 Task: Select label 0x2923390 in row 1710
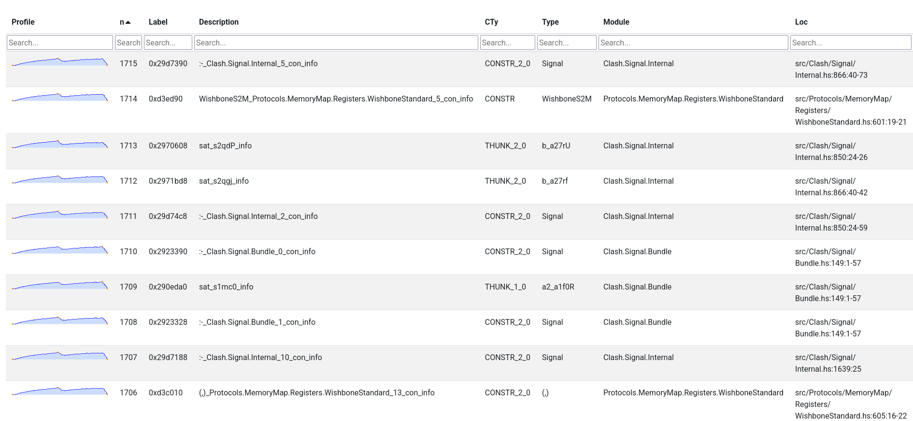[x=168, y=252]
